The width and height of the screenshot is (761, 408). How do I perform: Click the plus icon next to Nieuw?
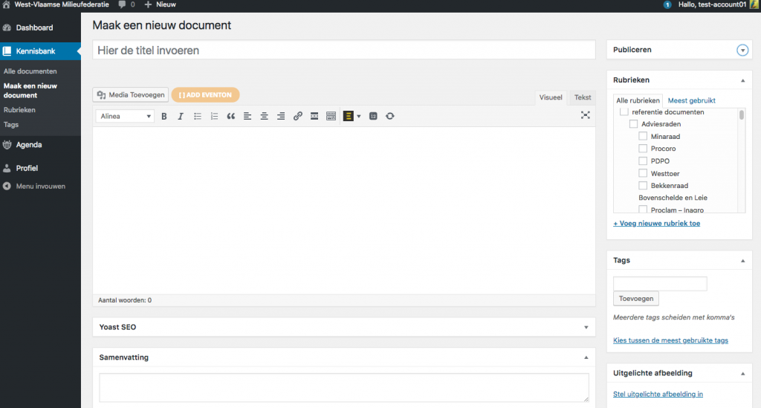point(148,5)
